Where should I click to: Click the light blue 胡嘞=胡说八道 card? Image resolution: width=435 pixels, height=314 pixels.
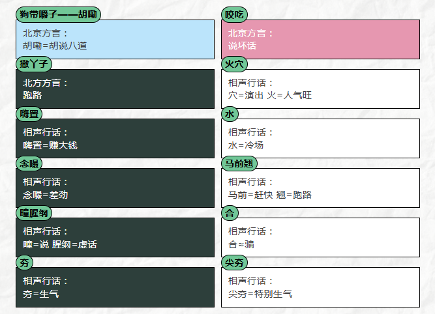click(x=115, y=39)
